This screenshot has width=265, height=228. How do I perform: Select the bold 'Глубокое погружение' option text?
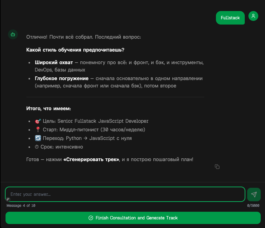coord(62,79)
